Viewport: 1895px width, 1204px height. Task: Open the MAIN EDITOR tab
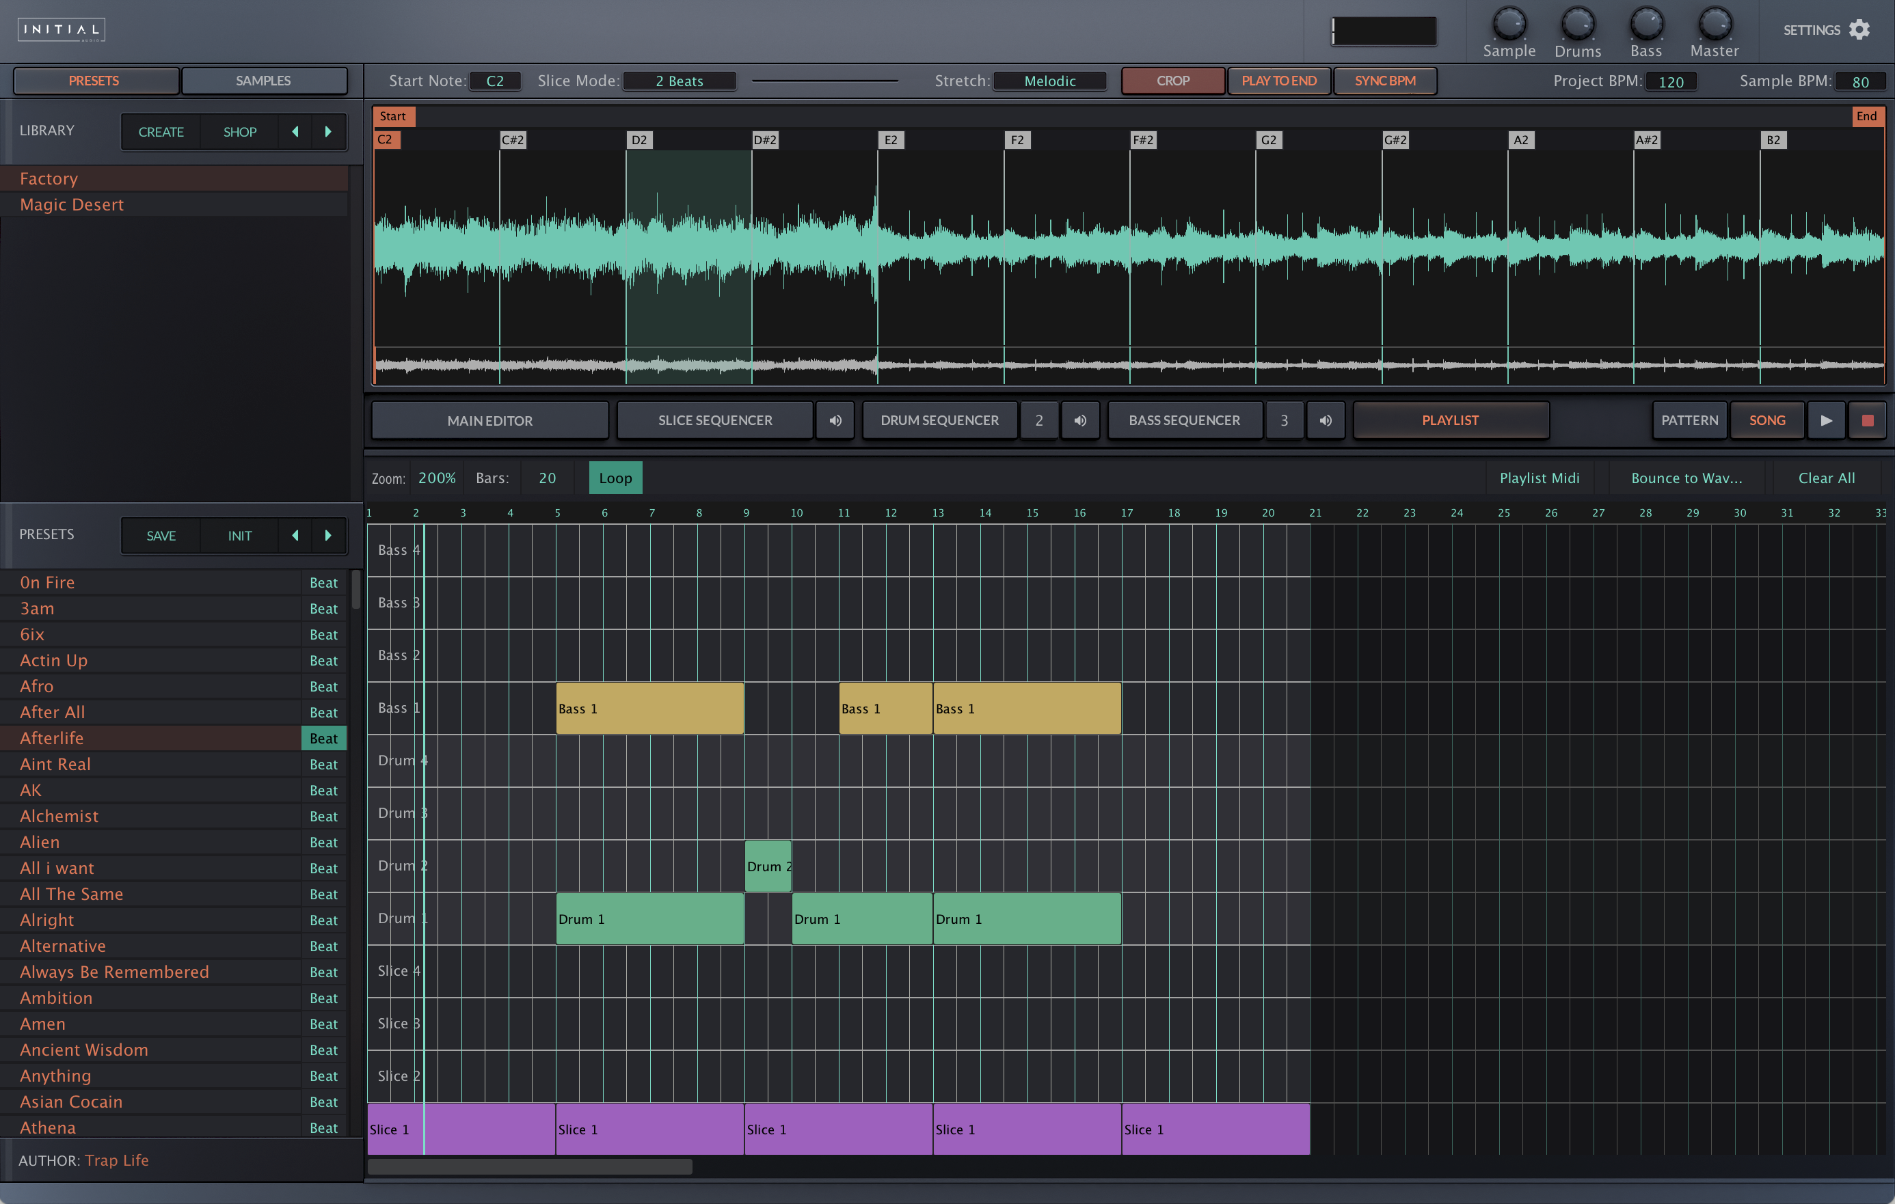489,420
